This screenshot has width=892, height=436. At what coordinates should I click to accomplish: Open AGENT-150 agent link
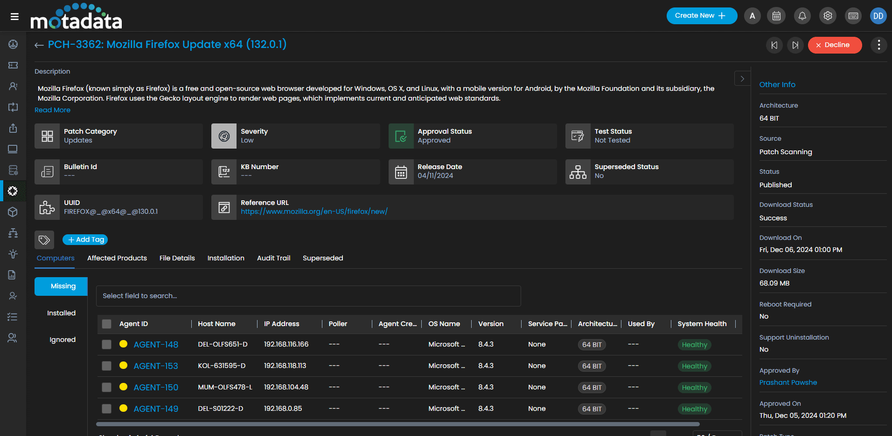pos(156,388)
